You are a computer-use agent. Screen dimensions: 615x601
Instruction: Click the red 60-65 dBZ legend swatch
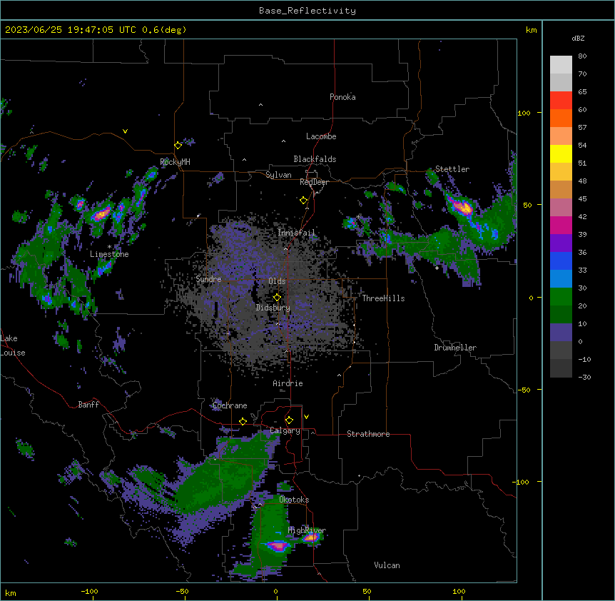(x=561, y=101)
